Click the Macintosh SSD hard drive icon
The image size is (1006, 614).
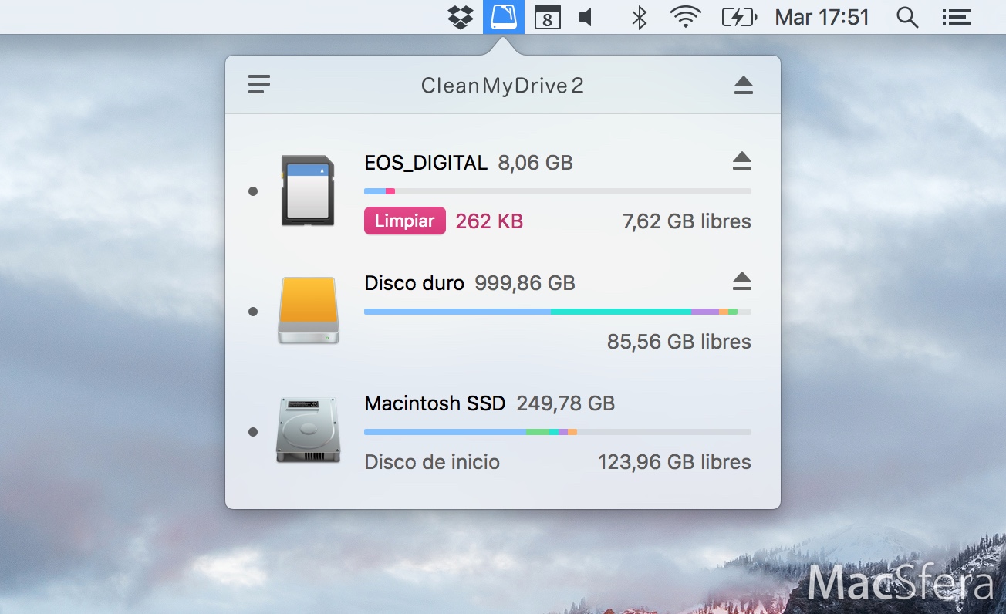[309, 430]
